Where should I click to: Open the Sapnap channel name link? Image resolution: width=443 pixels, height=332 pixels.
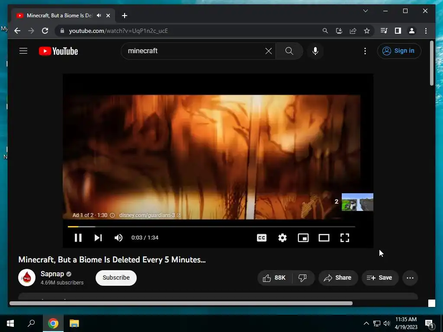point(52,274)
